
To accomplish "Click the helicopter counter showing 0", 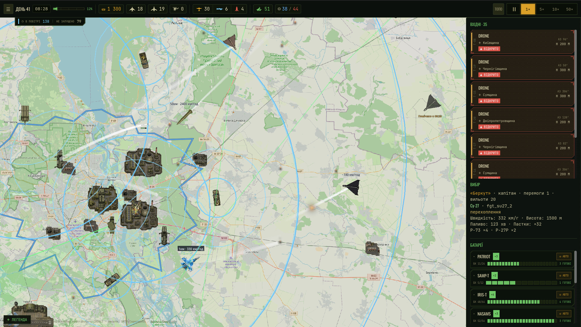I will tap(178, 9).
